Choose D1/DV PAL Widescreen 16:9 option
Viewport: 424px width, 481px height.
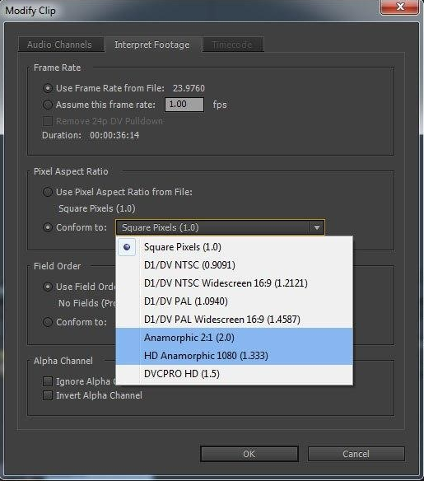tap(234, 319)
